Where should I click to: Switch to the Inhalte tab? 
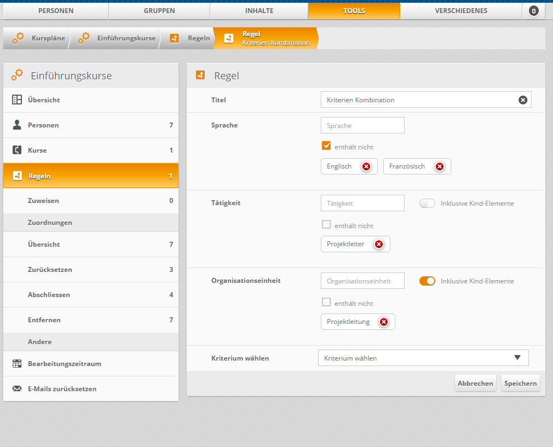(x=259, y=11)
